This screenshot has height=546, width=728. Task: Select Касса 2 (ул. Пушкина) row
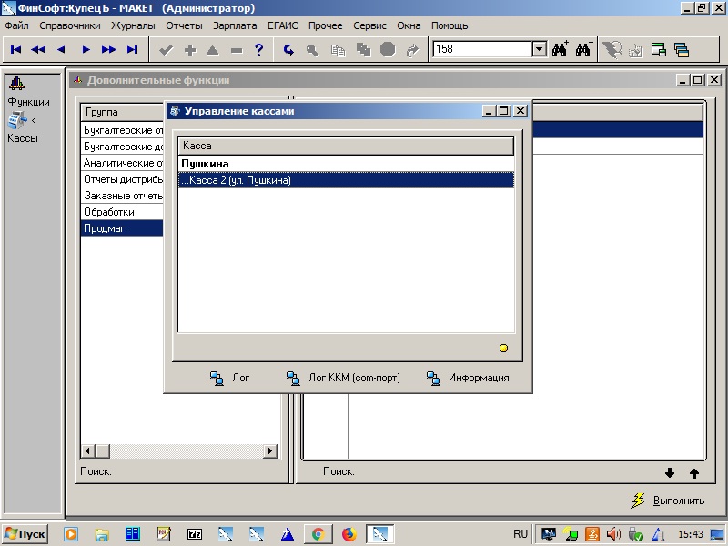(346, 180)
